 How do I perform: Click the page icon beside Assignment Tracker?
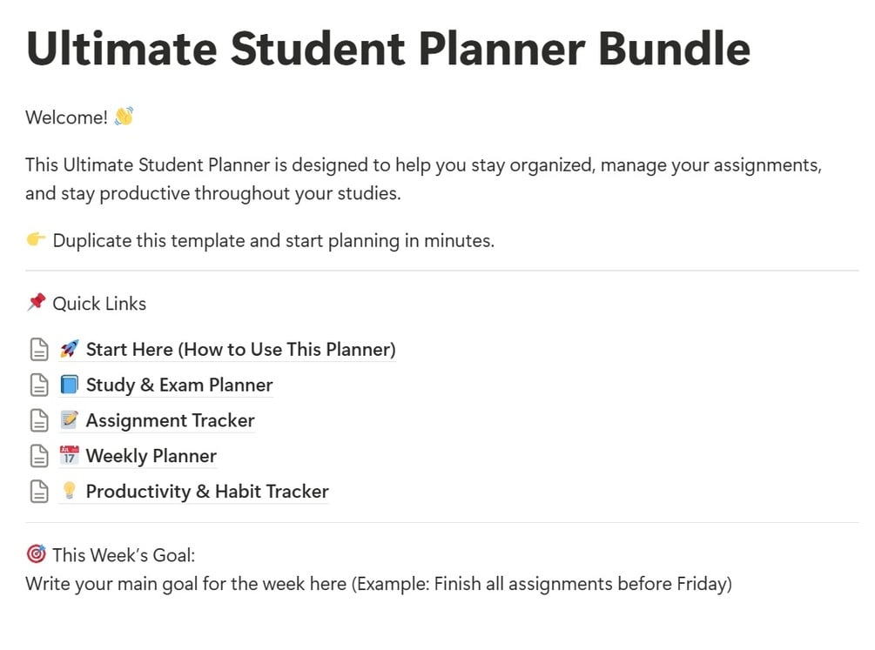click(39, 421)
